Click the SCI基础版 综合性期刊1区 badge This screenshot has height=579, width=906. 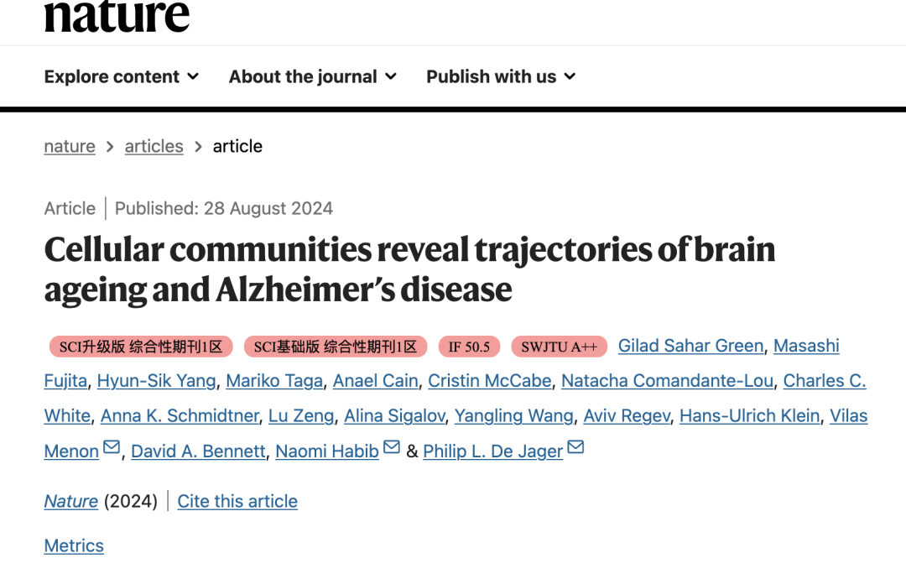coord(336,347)
